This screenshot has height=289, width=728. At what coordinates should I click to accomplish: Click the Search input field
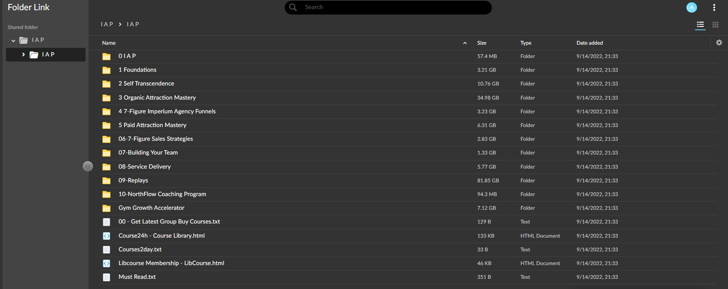pos(392,7)
